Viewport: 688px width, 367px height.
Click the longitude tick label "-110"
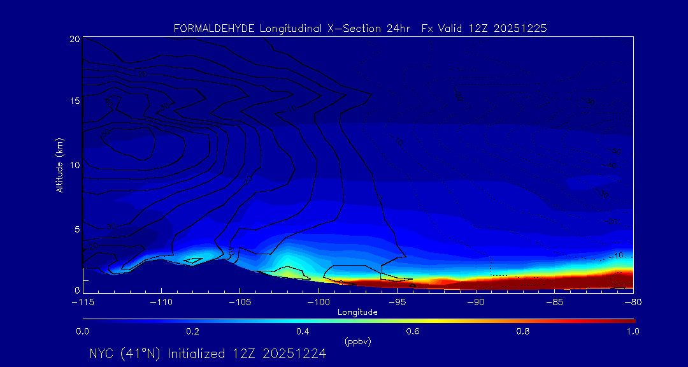[161, 303]
